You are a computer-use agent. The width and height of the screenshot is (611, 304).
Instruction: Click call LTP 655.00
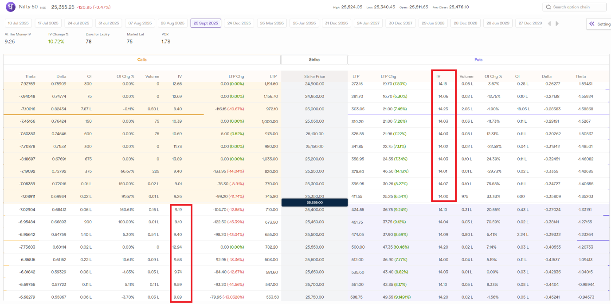click(x=271, y=234)
